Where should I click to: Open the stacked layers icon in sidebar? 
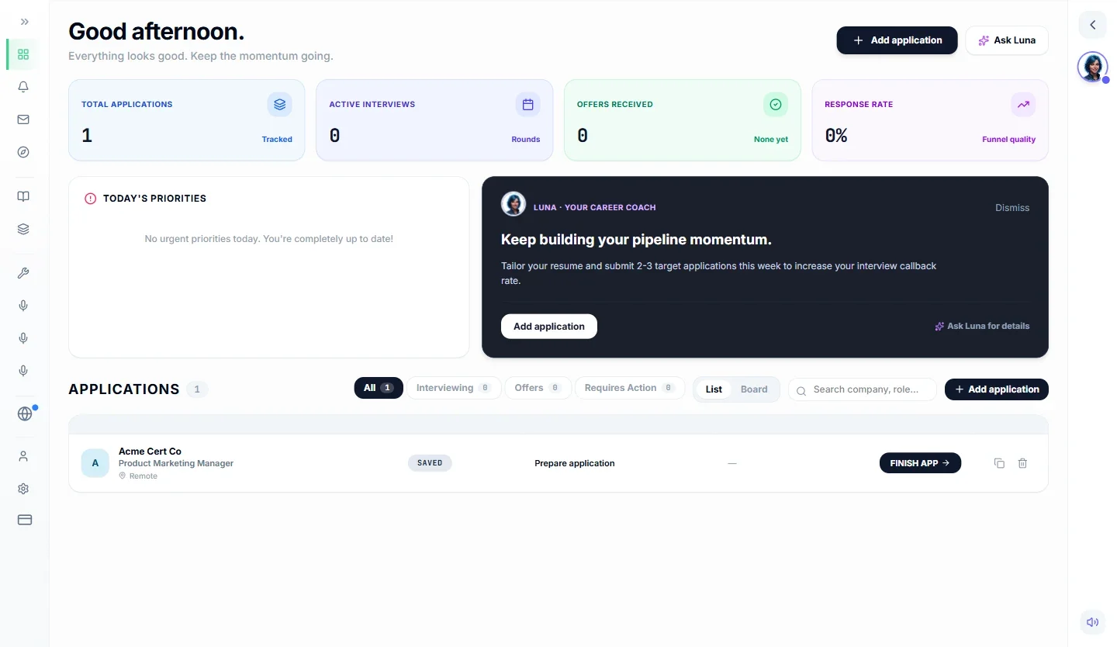[23, 229]
